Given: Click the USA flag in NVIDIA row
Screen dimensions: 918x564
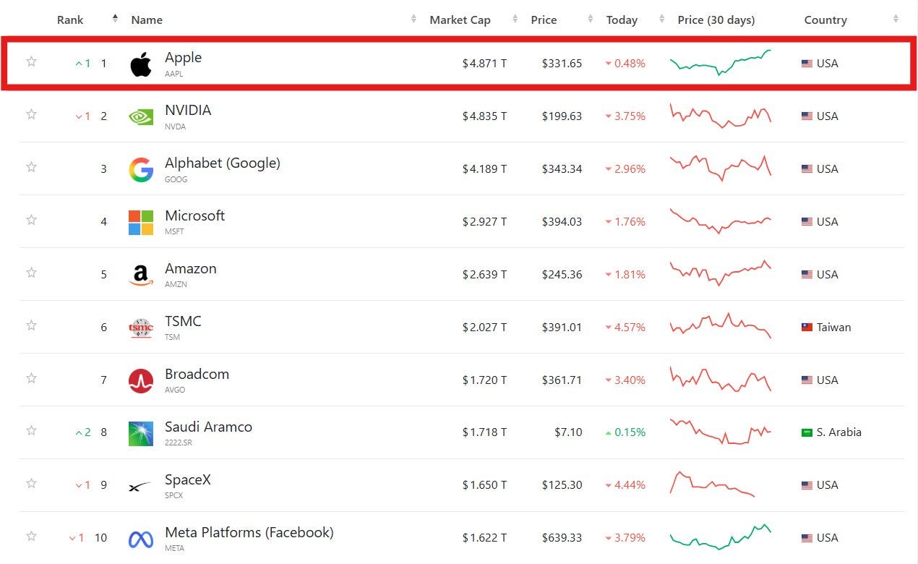Looking at the screenshot, I should 807,116.
